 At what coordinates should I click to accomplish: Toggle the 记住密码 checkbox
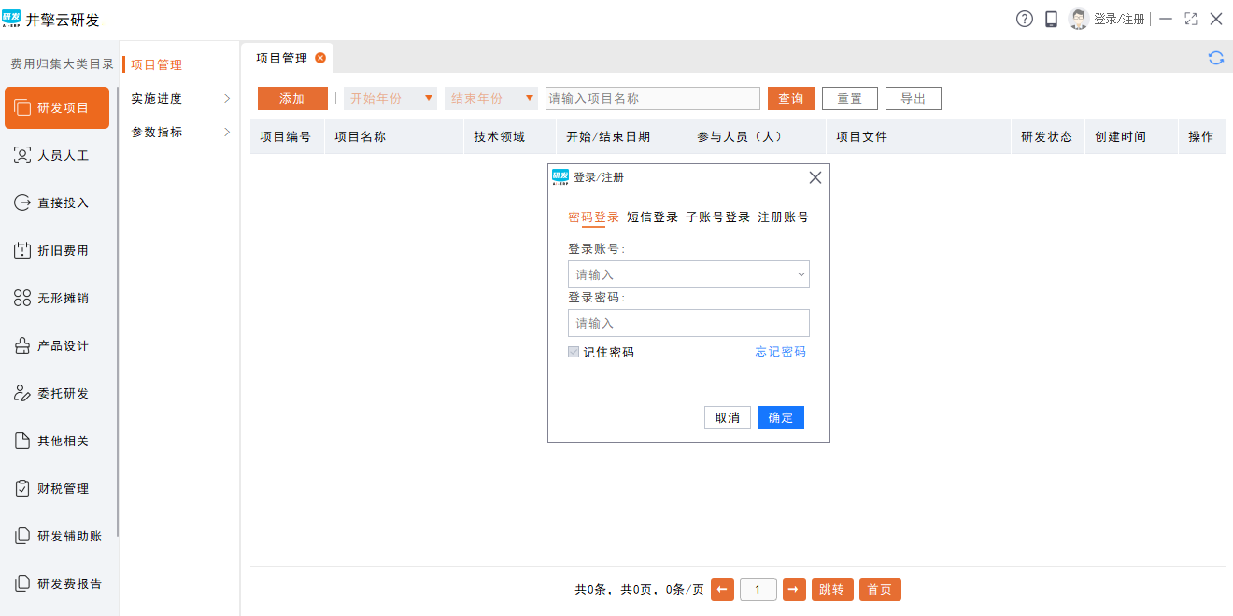tap(574, 352)
